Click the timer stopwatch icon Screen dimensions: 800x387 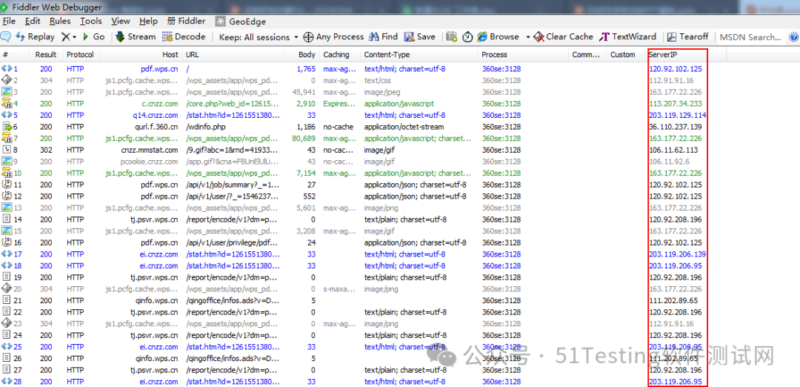coord(467,37)
